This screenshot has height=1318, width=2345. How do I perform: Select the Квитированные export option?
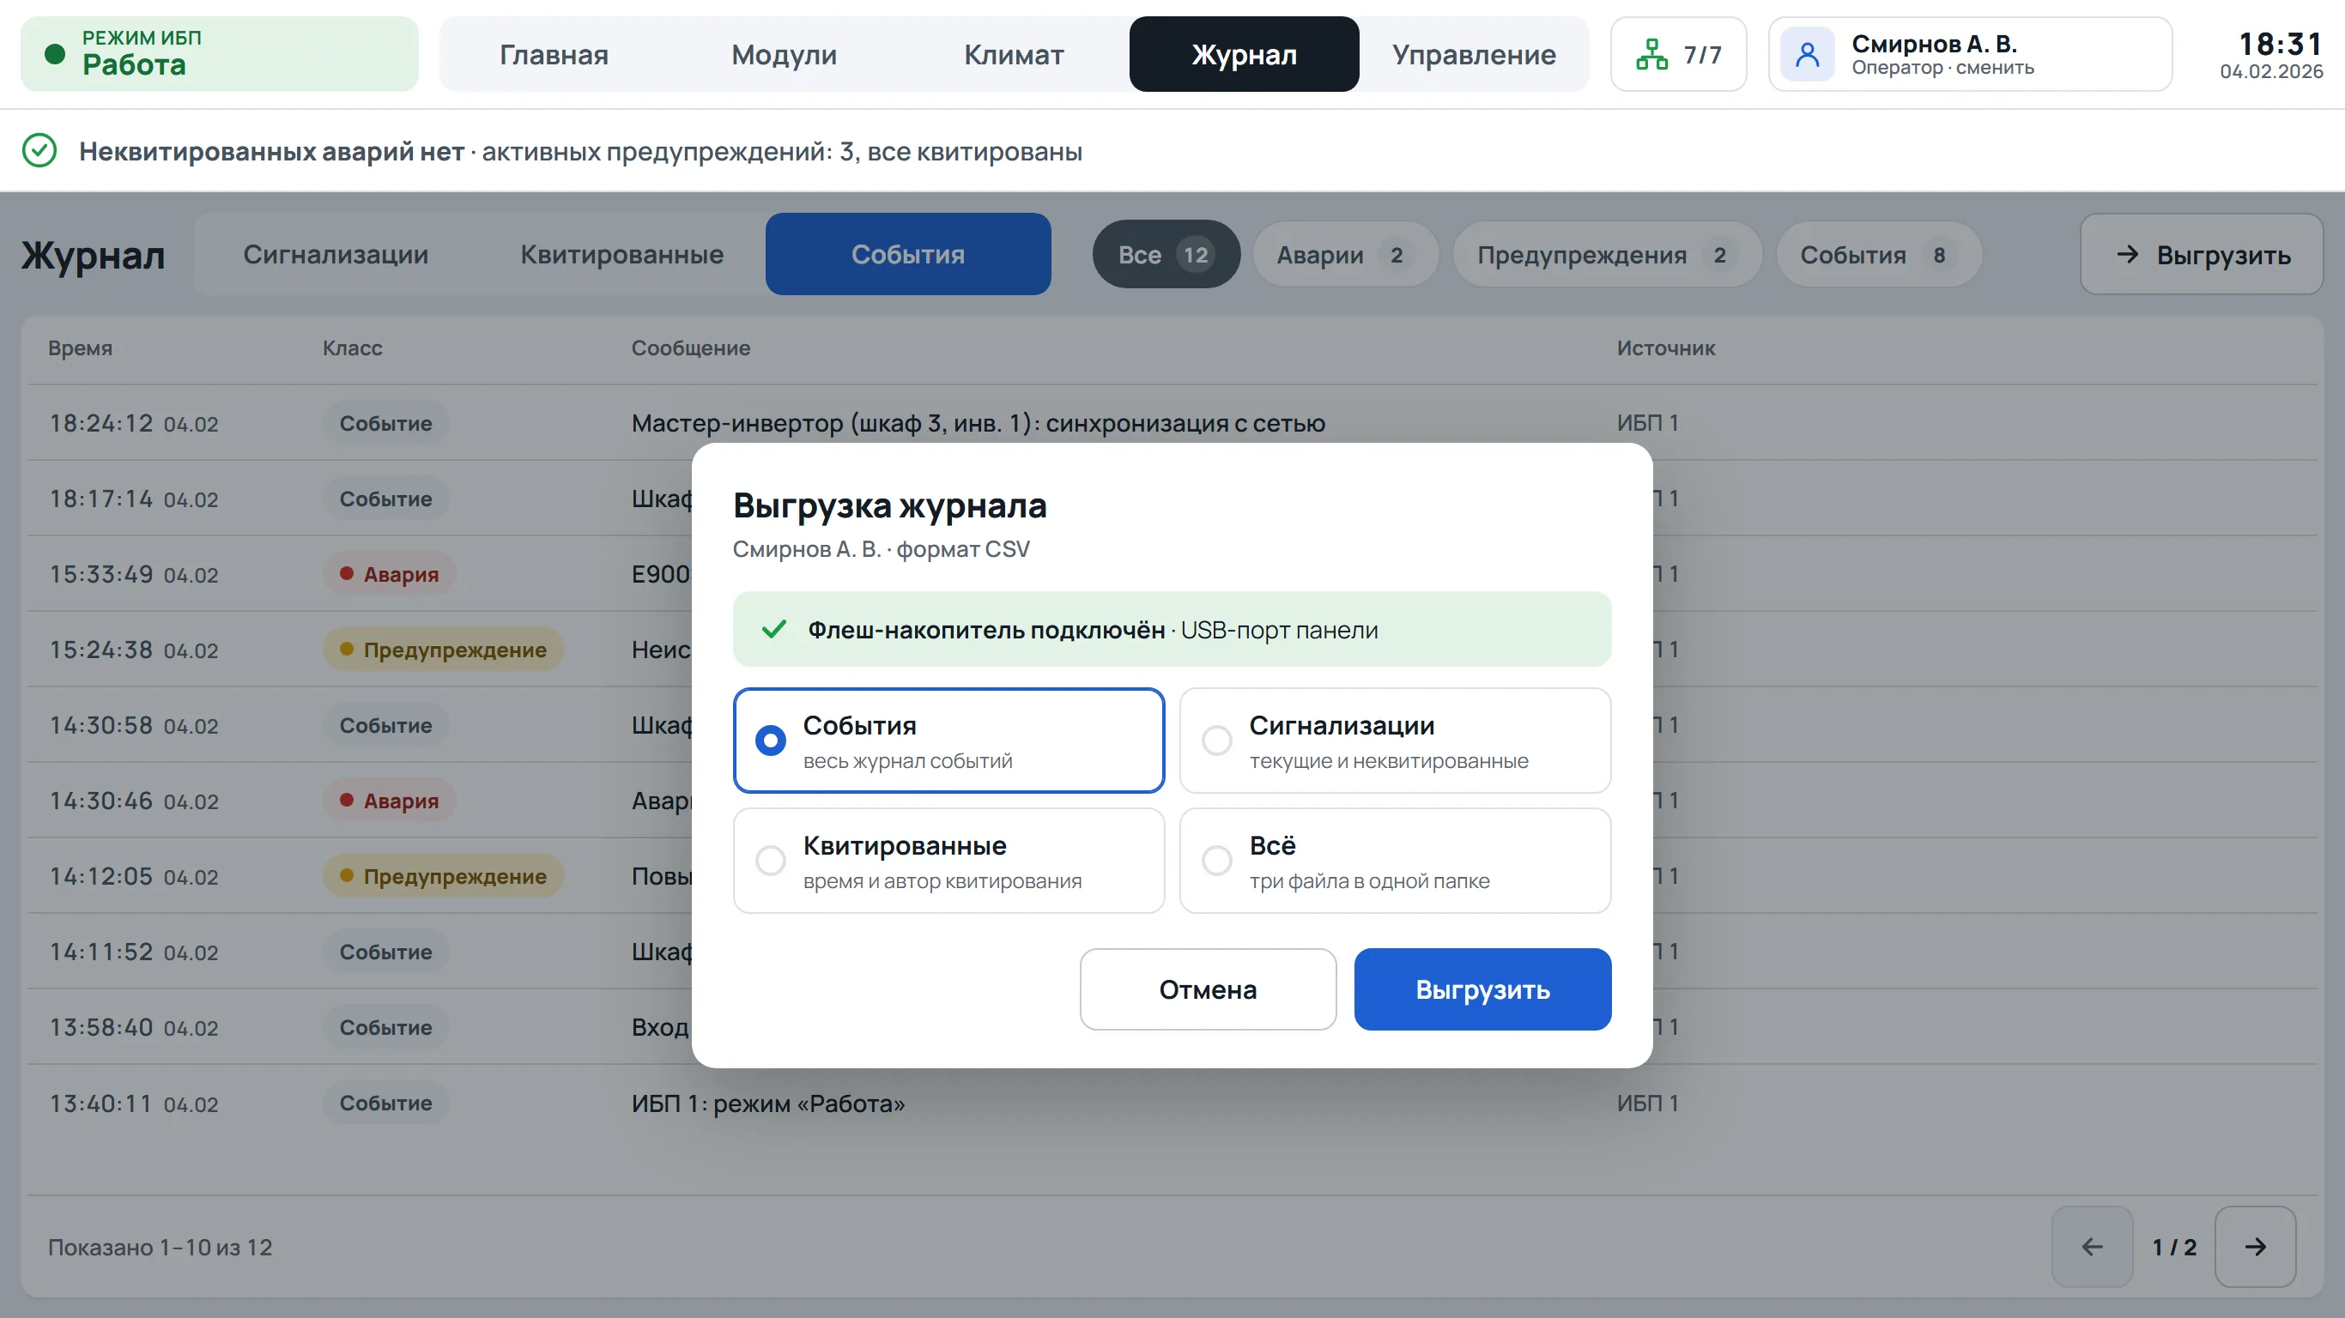[x=948, y=860]
